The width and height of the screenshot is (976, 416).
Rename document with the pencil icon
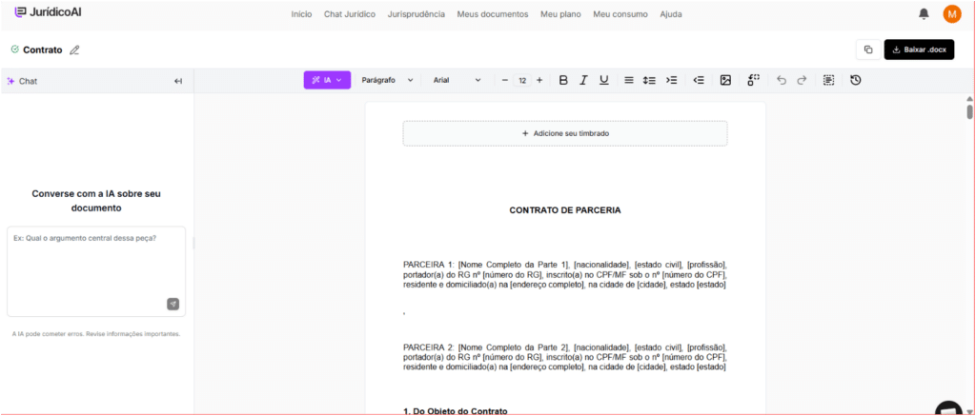click(x=74, y=50)
